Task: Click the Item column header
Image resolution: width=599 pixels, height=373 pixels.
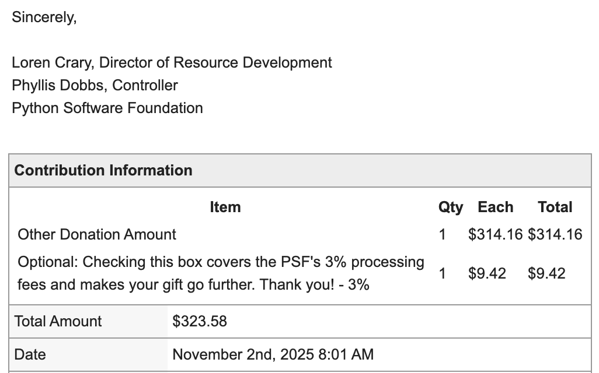Action: pos(225,207)
